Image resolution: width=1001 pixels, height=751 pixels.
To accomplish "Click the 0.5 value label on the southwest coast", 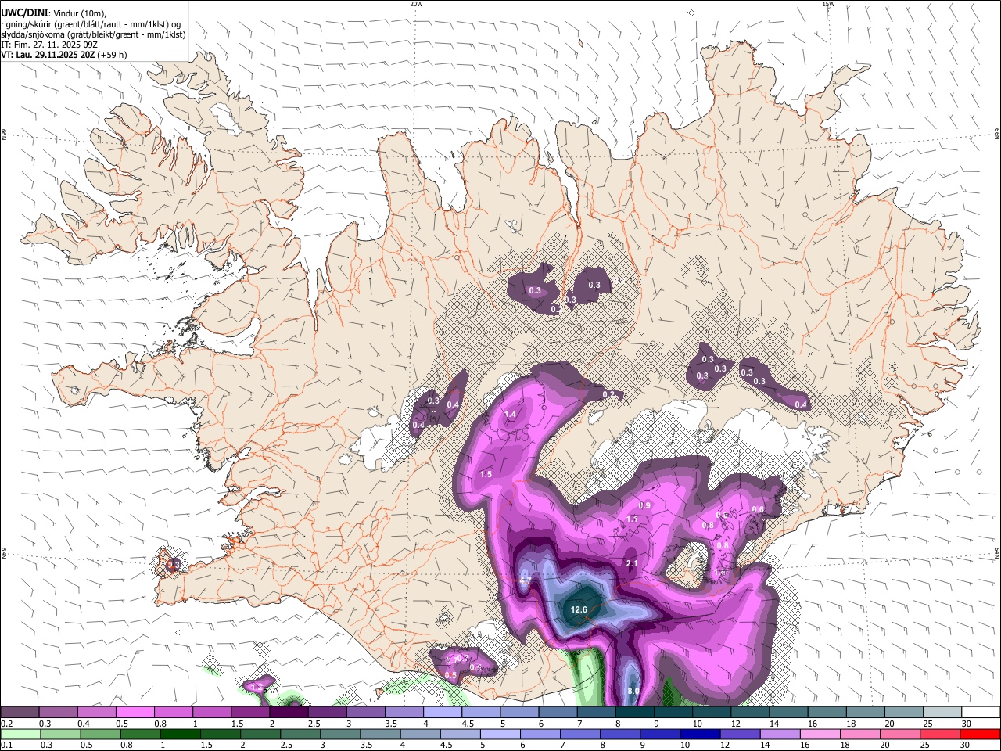I will pos(450,676).
